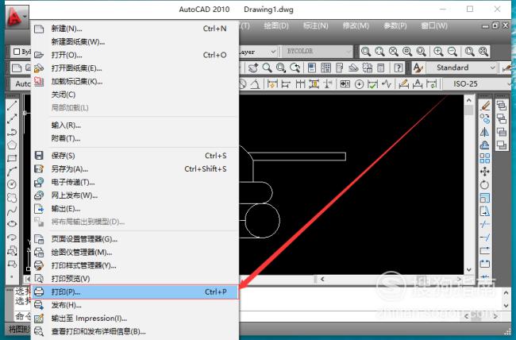The image size is (516, 340).
Task: Open the help question mark icon
Action: (x=399, y=68)
